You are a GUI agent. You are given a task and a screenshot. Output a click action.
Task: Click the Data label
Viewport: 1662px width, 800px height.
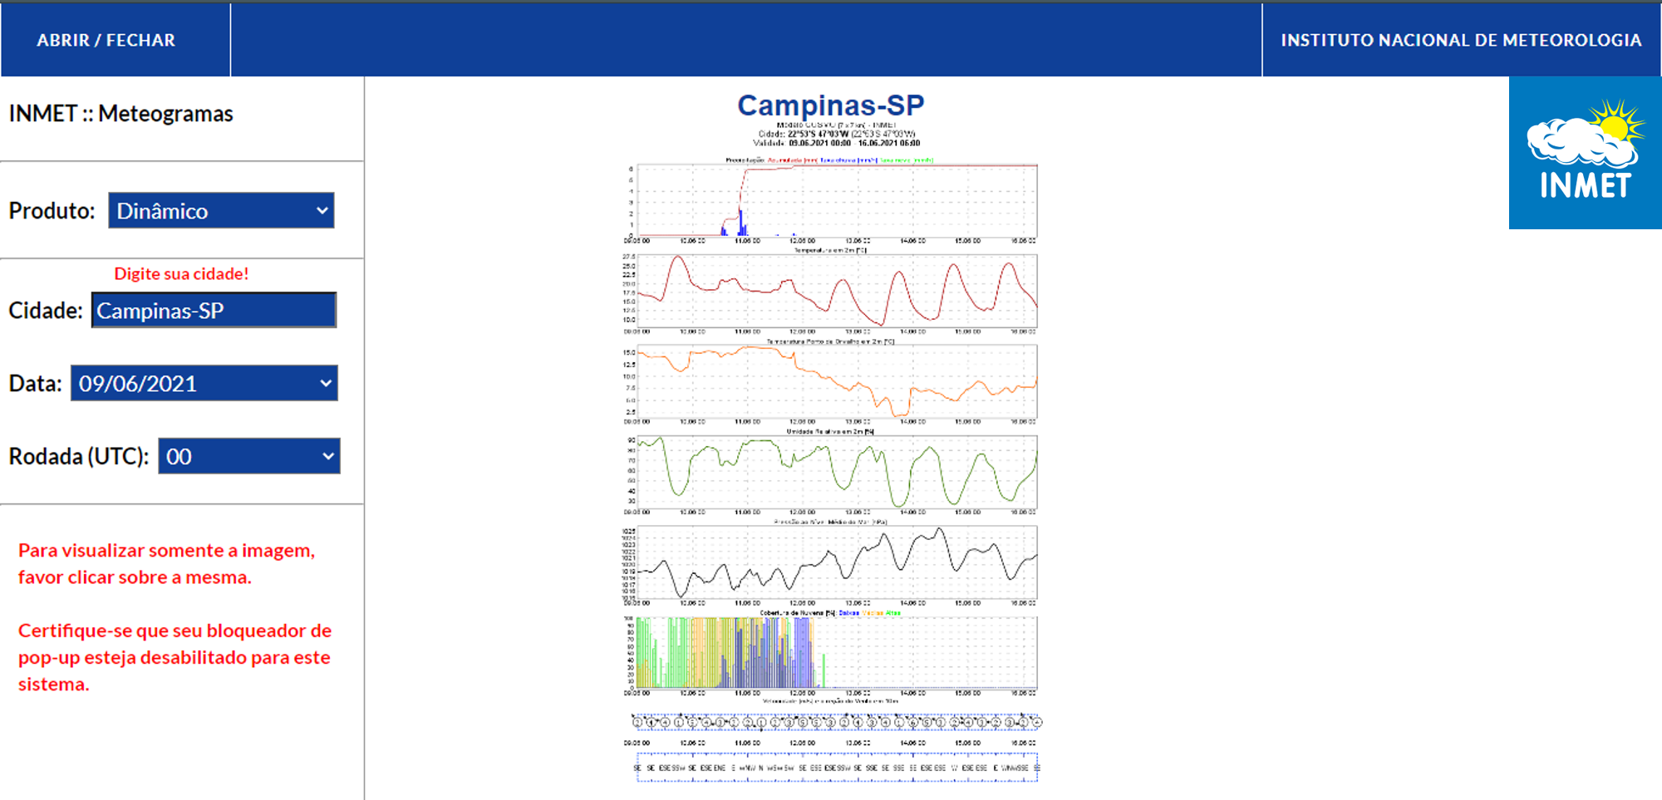tap(35, 384)
